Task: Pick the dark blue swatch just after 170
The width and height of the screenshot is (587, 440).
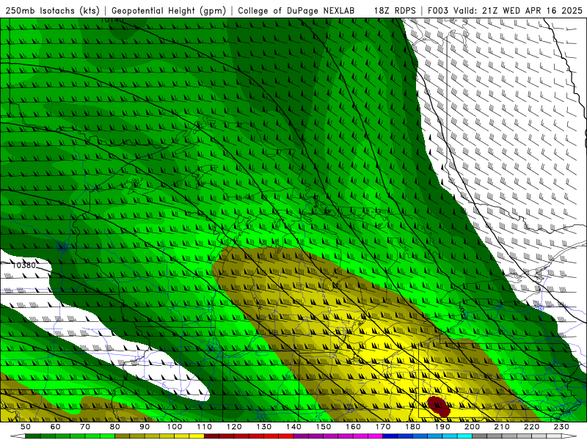Action: pyautogui.click(x=390, y=436)
